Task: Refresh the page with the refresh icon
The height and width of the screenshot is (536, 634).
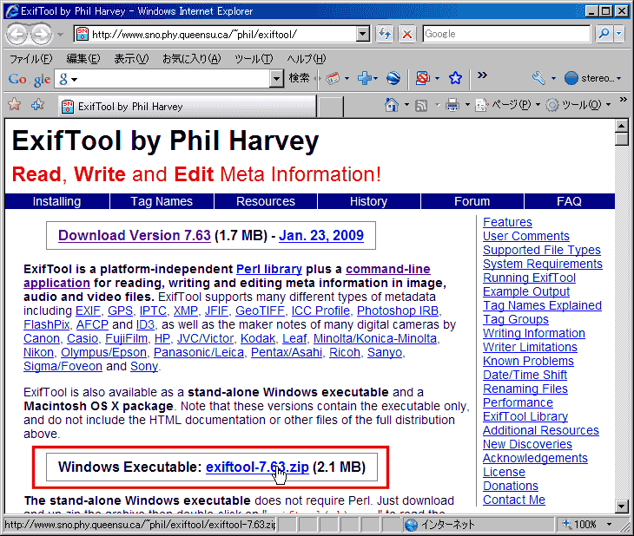Action: pos(385,34)
